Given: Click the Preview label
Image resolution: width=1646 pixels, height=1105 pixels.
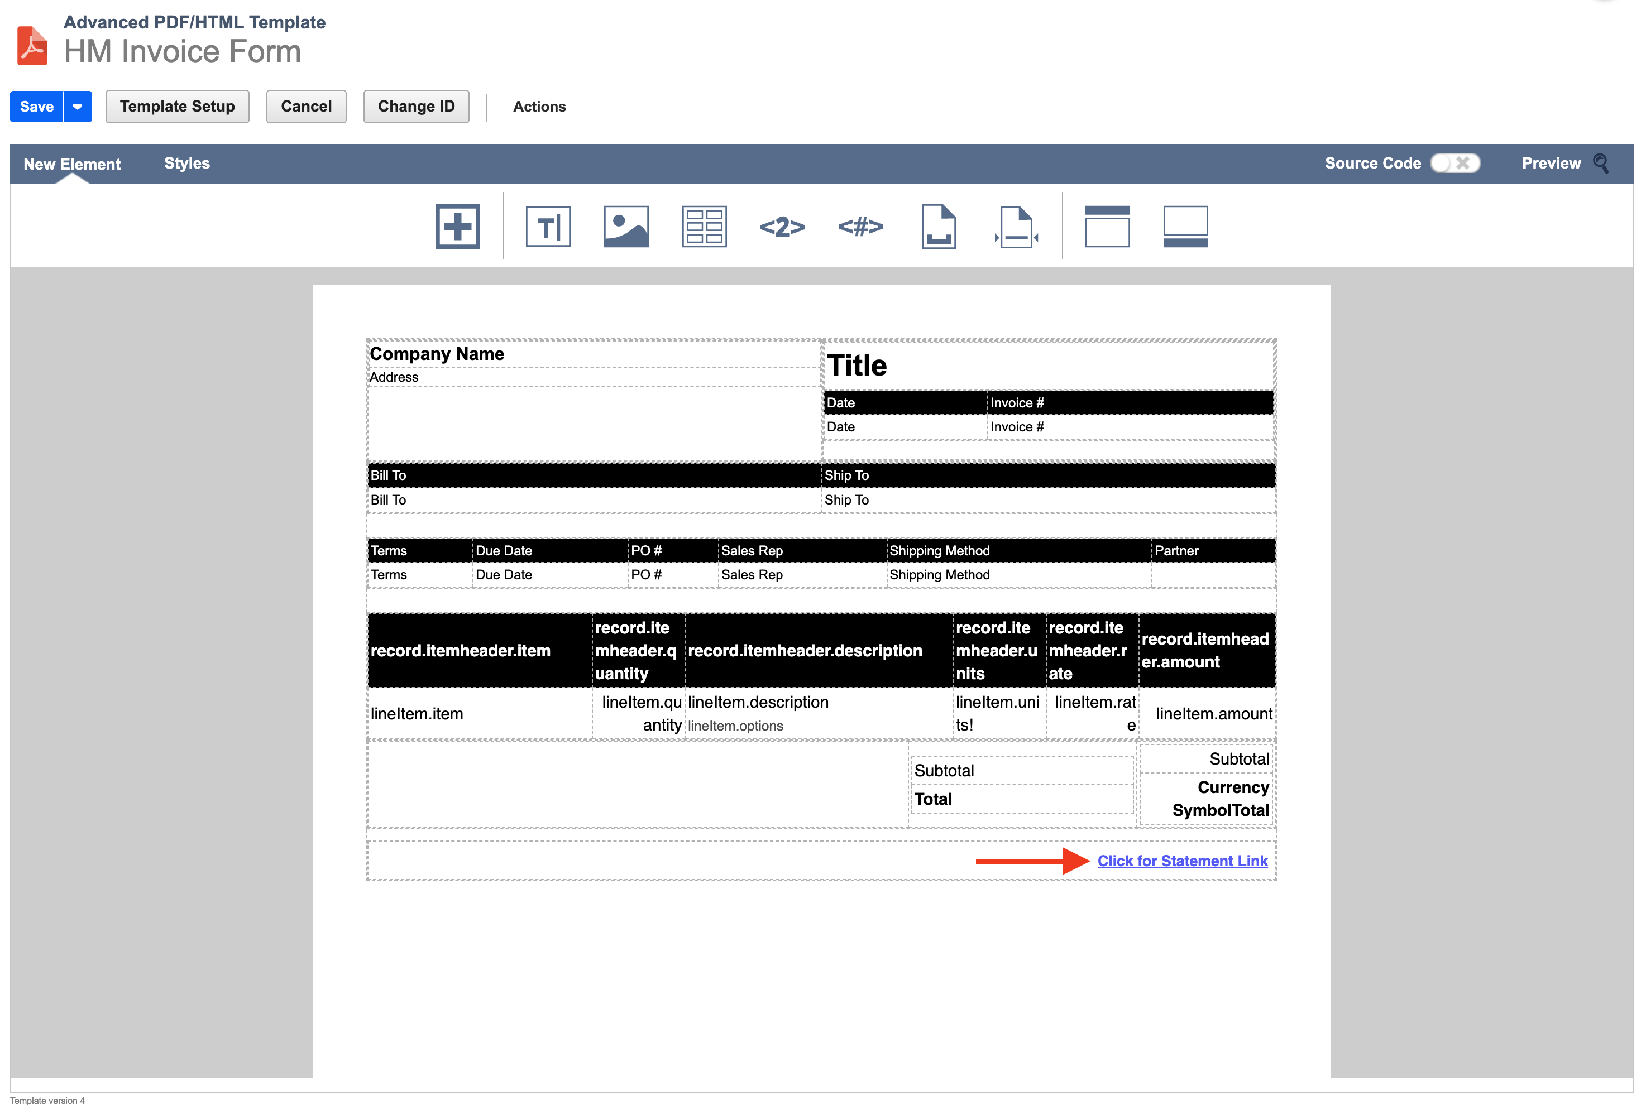Looking at the screenshot, I should 1551,163.
